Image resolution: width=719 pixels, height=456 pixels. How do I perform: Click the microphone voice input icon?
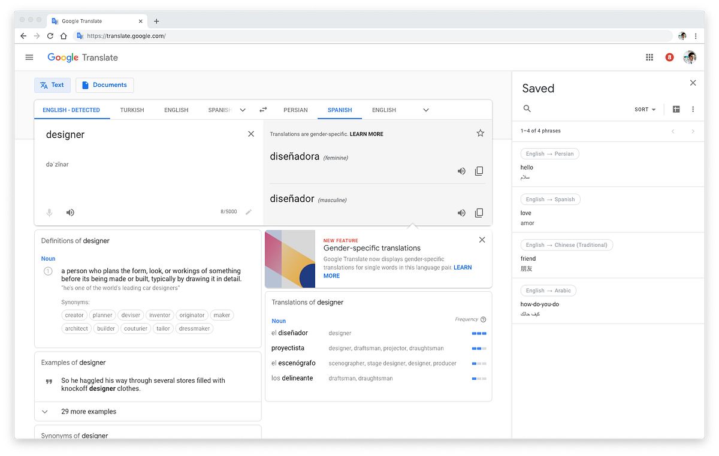[50, 212]
